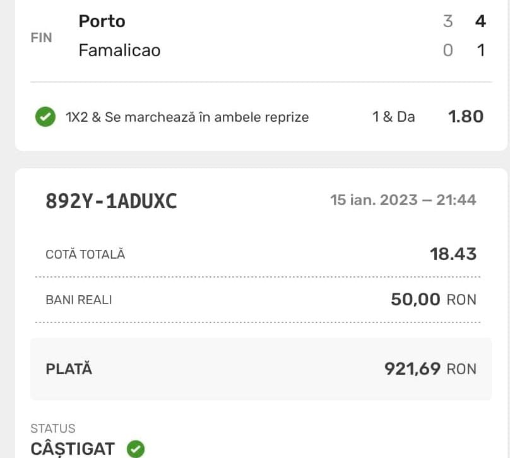Click the '1 & Da' selection
This screenshot has width=510, height=458.
[x=394, y=117]
